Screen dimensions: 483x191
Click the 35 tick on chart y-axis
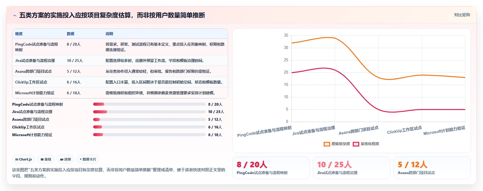tap(286, 35)
